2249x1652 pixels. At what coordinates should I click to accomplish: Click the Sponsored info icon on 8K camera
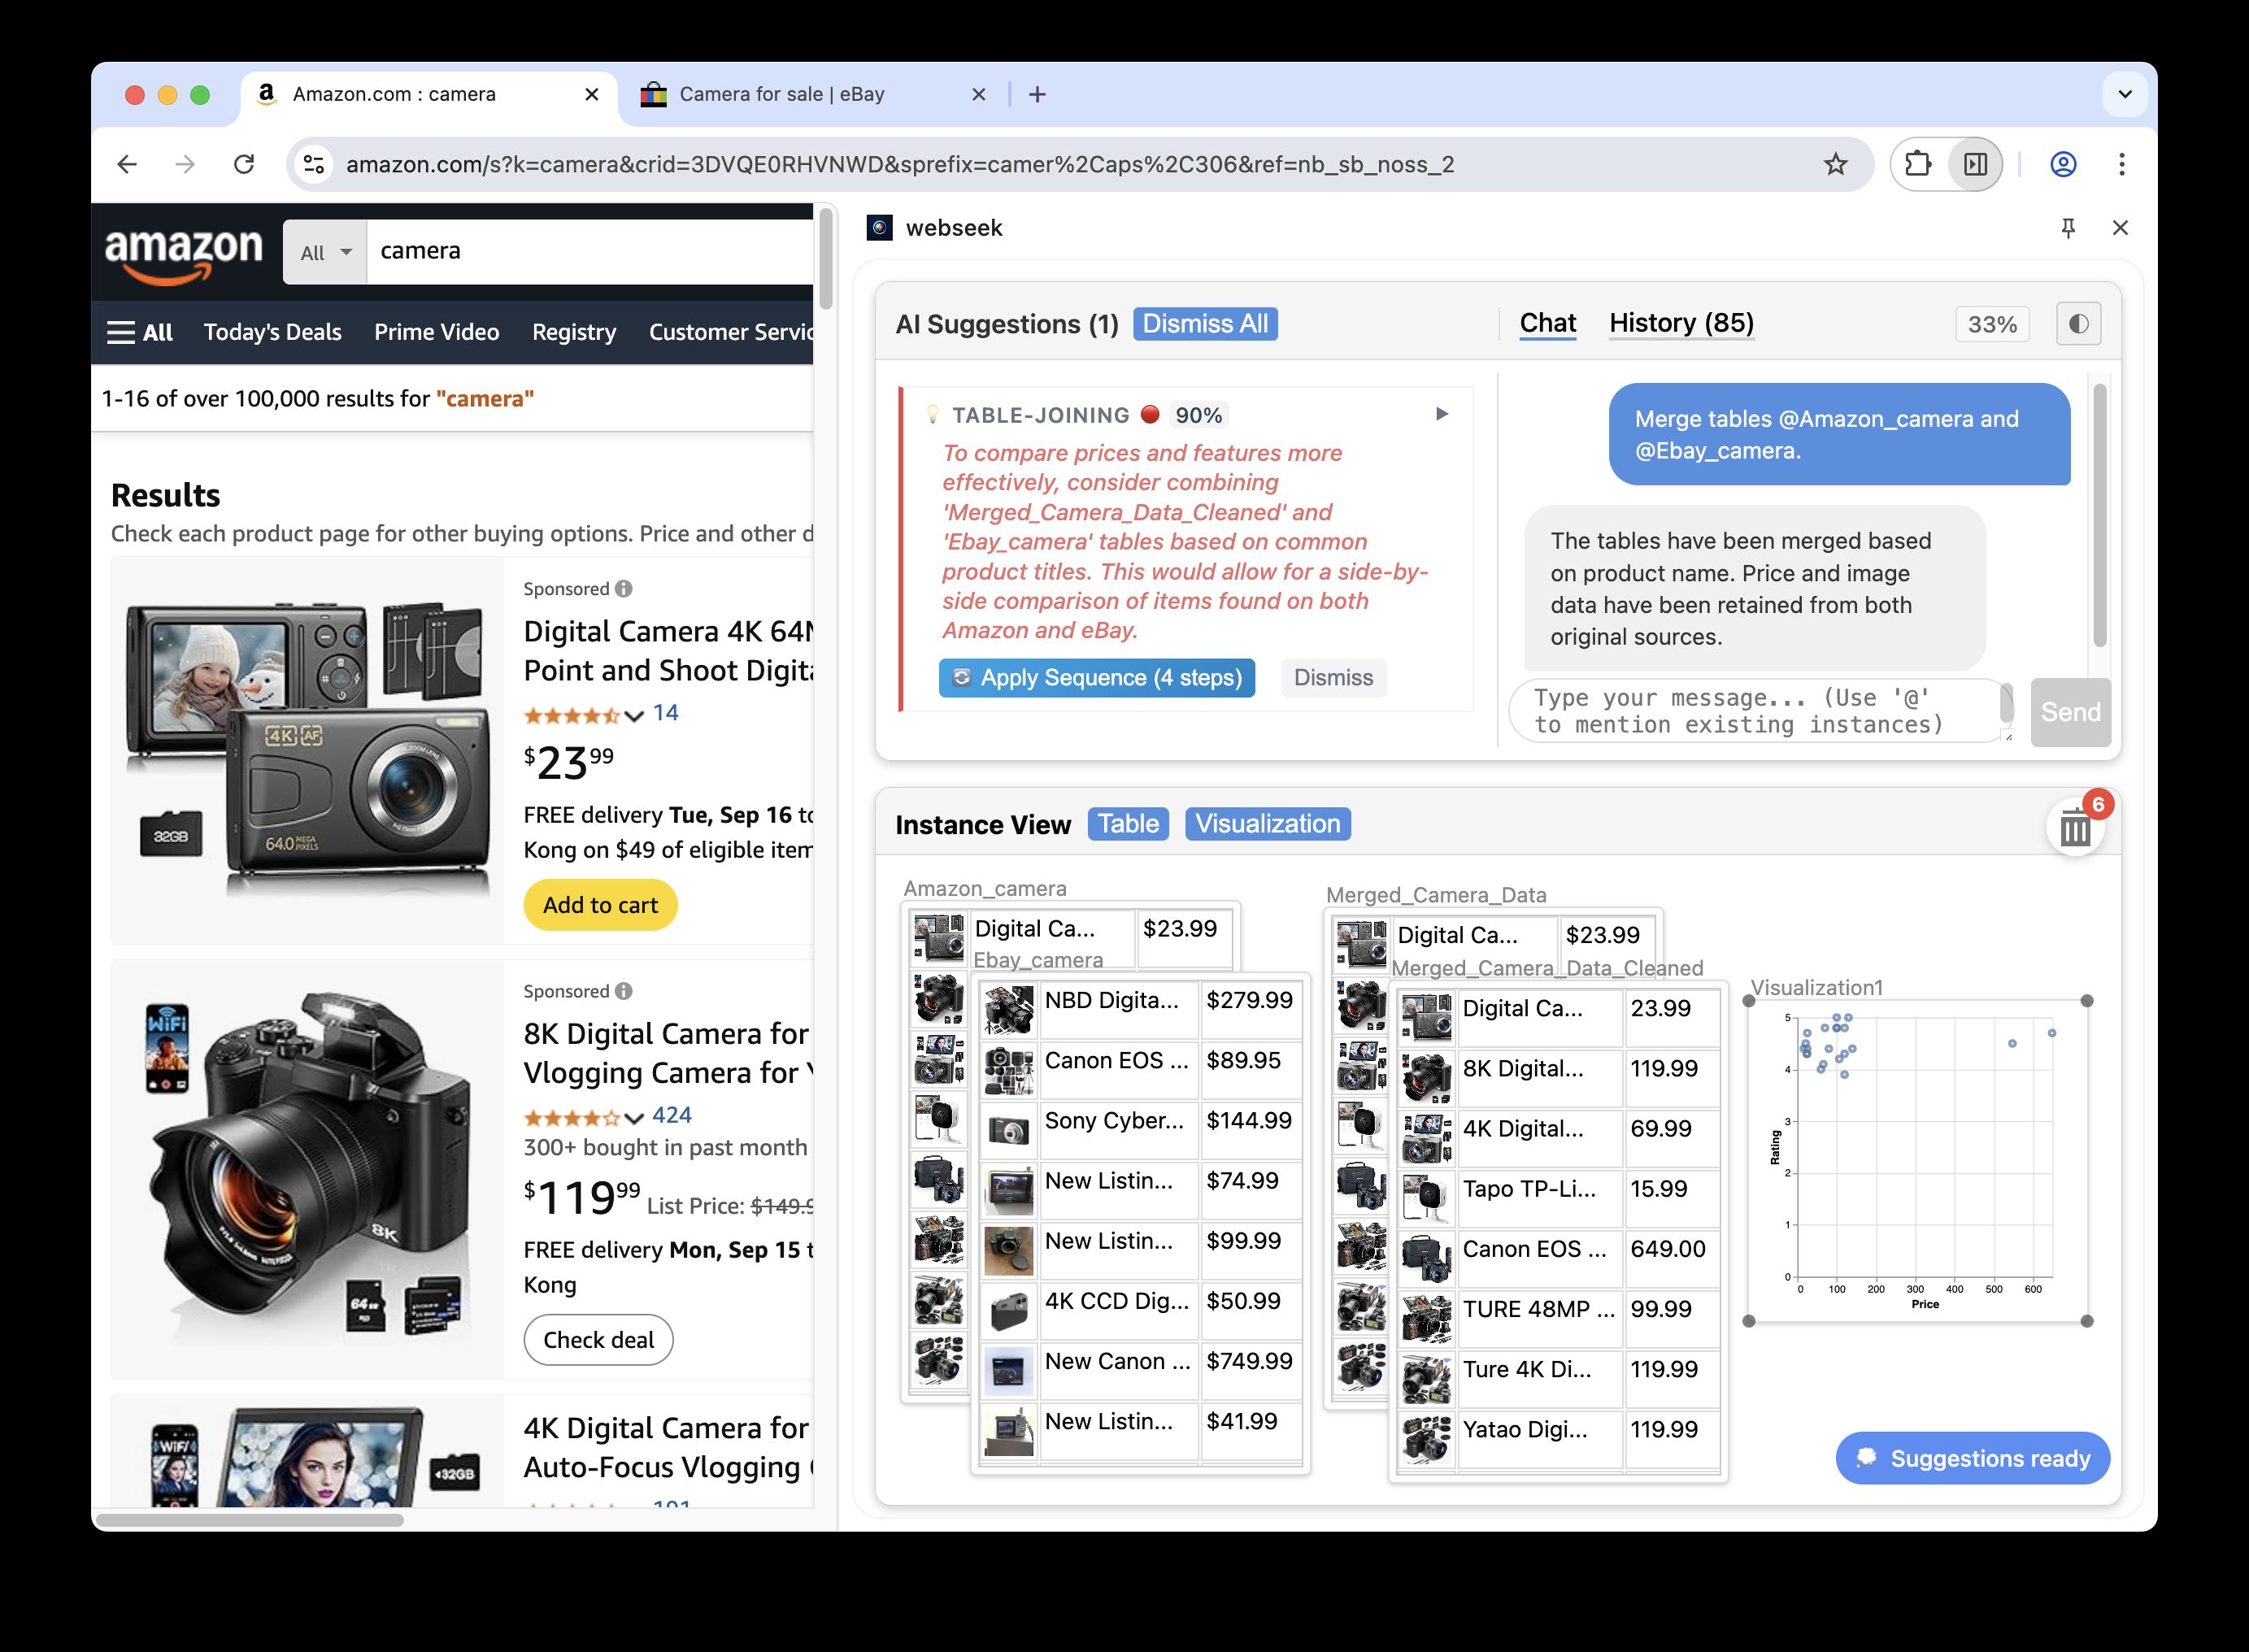coord(624,991)
